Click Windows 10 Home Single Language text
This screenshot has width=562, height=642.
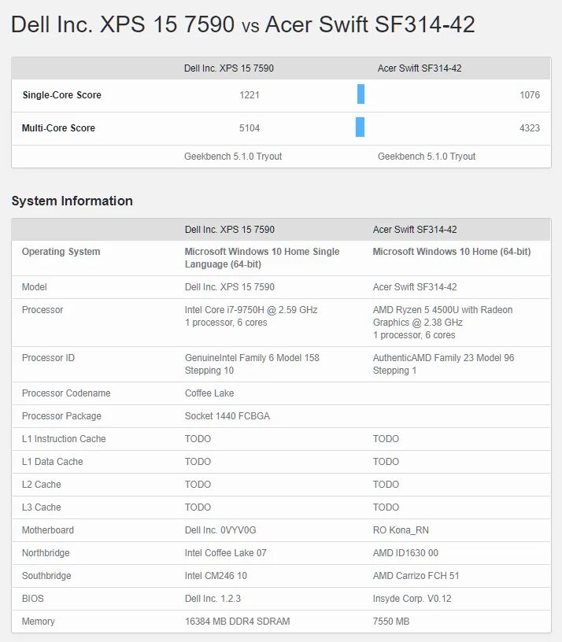[x=262, y=258]
